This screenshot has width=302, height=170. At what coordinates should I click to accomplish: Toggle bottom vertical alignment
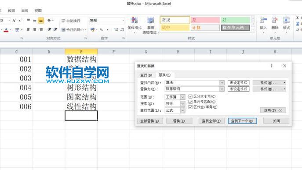point(41,20)
